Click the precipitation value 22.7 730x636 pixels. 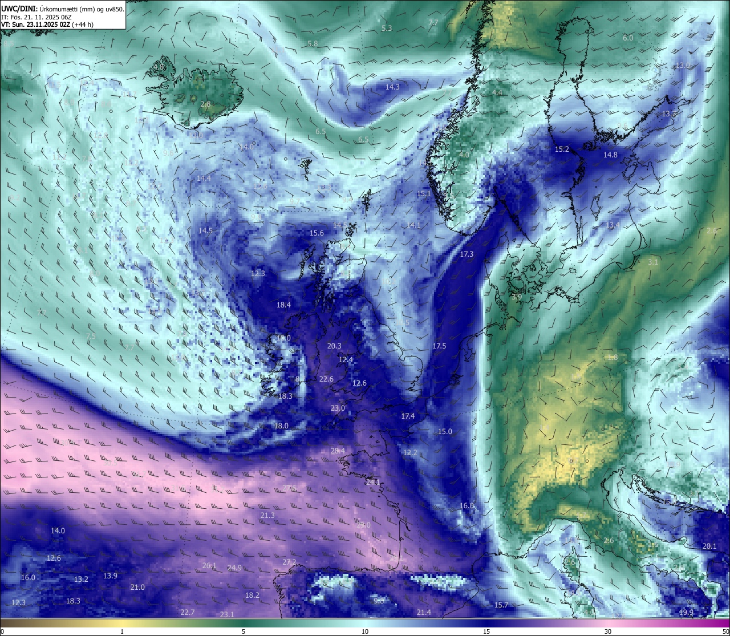[188, 612]
